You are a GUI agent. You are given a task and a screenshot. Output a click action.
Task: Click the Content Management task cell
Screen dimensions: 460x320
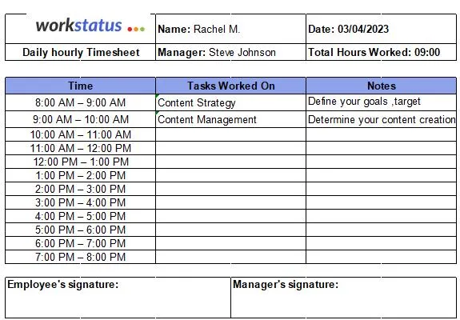(x=230, y=119)
